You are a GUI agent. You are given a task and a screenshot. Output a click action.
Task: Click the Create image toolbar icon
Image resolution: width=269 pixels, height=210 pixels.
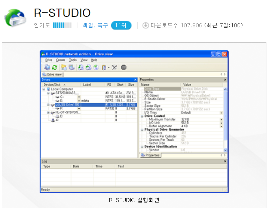[x=81, y=67]
